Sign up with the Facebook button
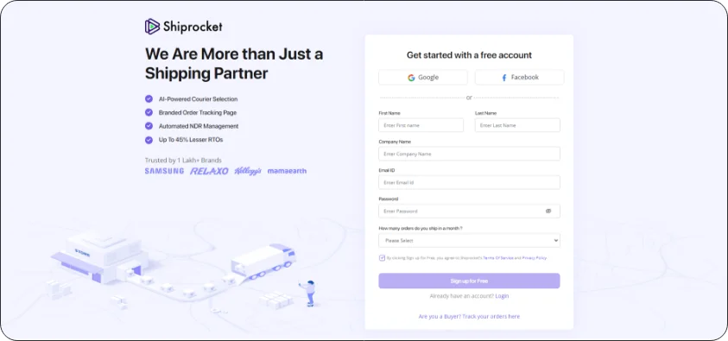The image size is (728, 341). (520, 78)
